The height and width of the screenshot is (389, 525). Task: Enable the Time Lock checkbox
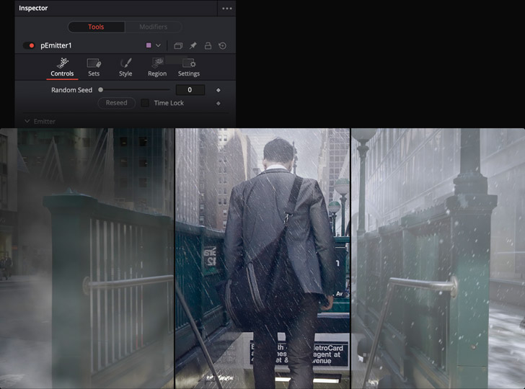[x=145, y=103]
